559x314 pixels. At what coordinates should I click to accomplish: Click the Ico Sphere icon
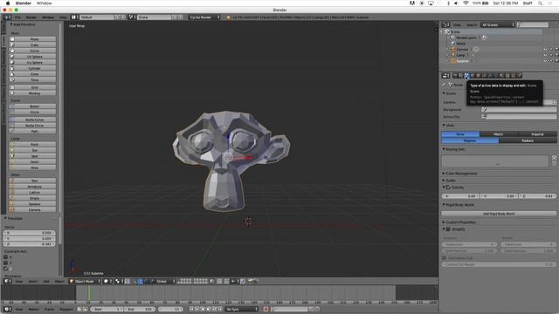tap(12, 62)
